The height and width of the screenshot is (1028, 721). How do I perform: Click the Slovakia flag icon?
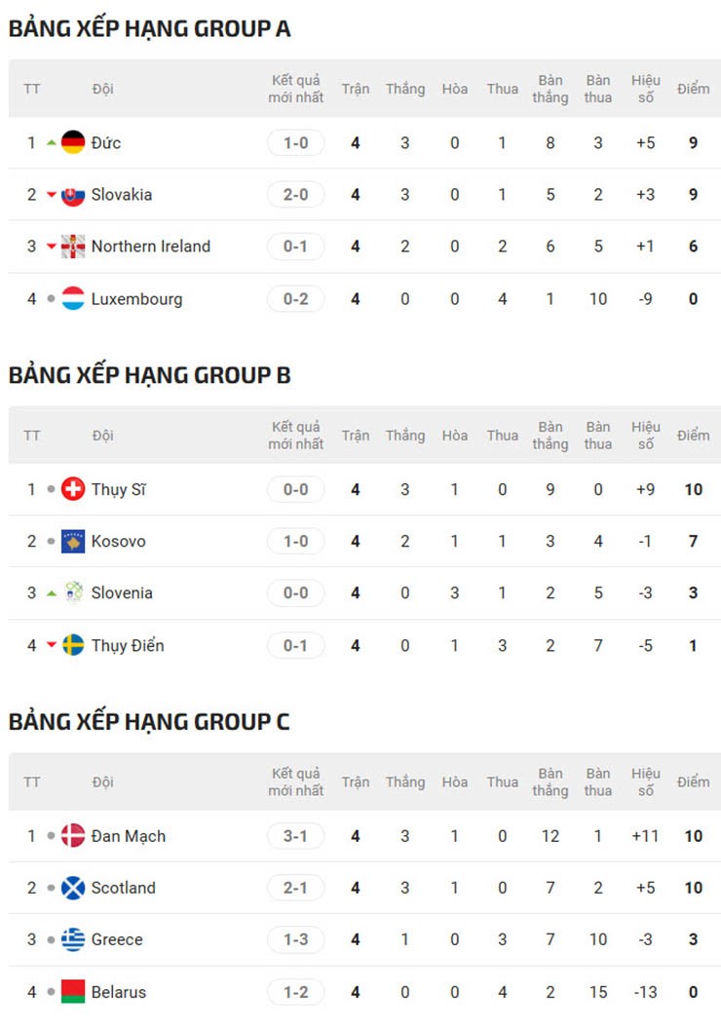[73, 194]
